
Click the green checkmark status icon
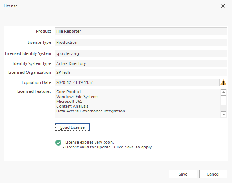tap(58, 143)
